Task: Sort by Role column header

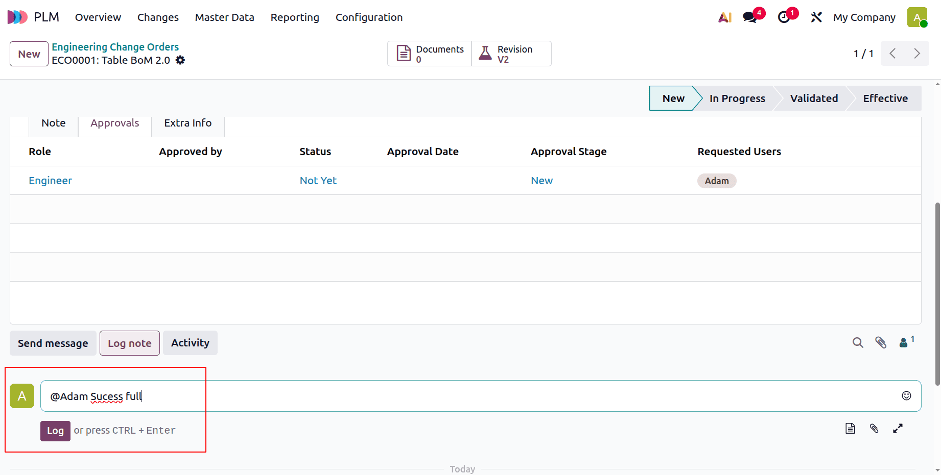Action: (40, 152)
